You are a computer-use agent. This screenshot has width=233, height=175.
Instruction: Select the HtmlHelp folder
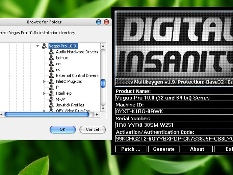(63, 93)
